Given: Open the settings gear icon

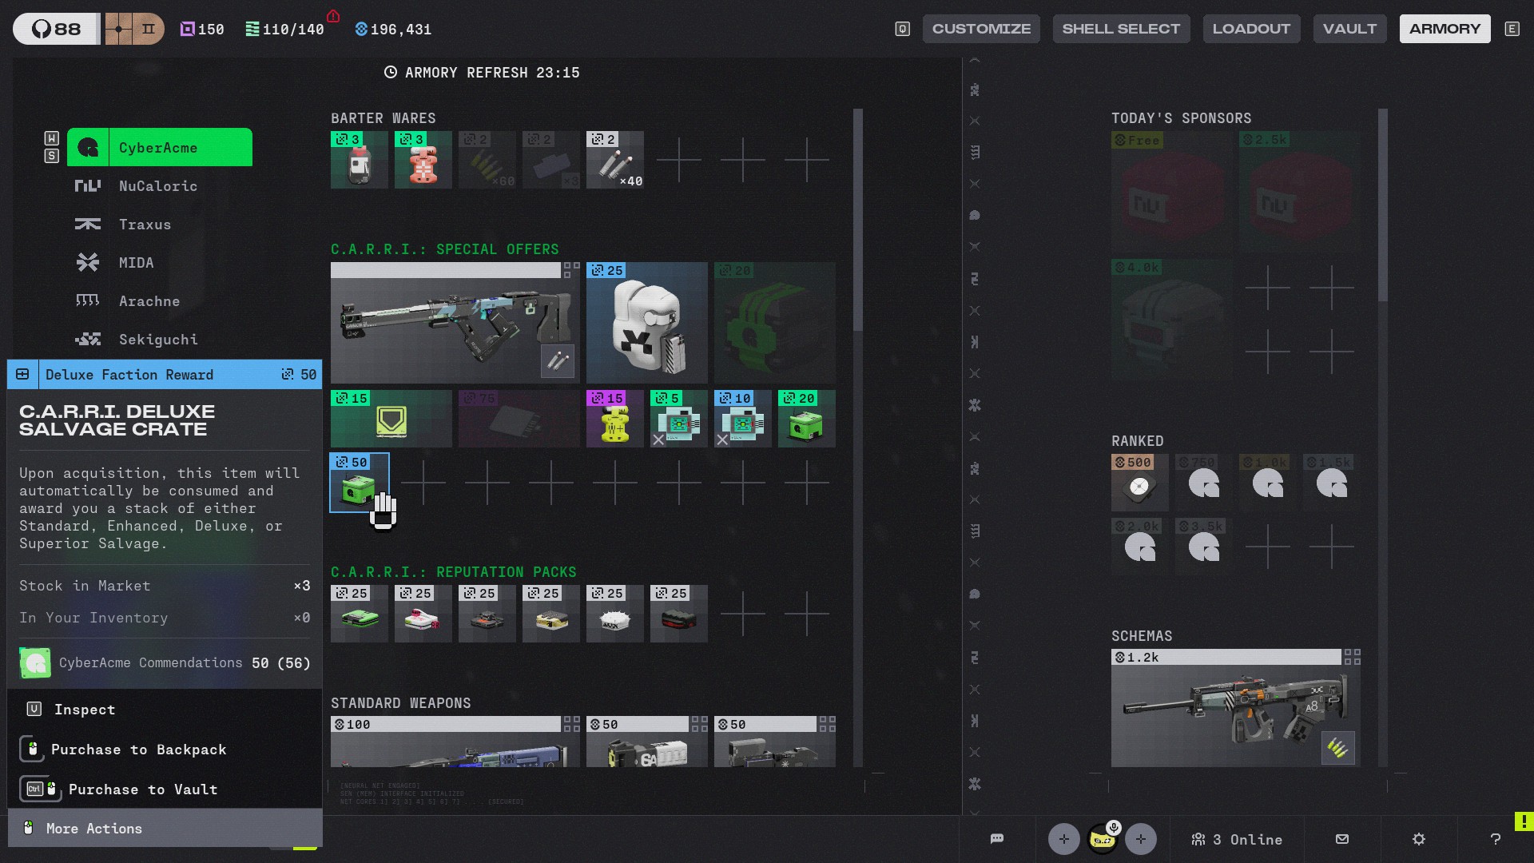Looking at the screenshot, I should click(x=1419, y=839).
